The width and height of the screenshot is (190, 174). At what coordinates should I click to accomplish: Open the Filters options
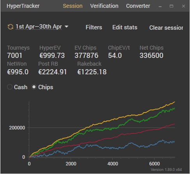tap(94, 27)
